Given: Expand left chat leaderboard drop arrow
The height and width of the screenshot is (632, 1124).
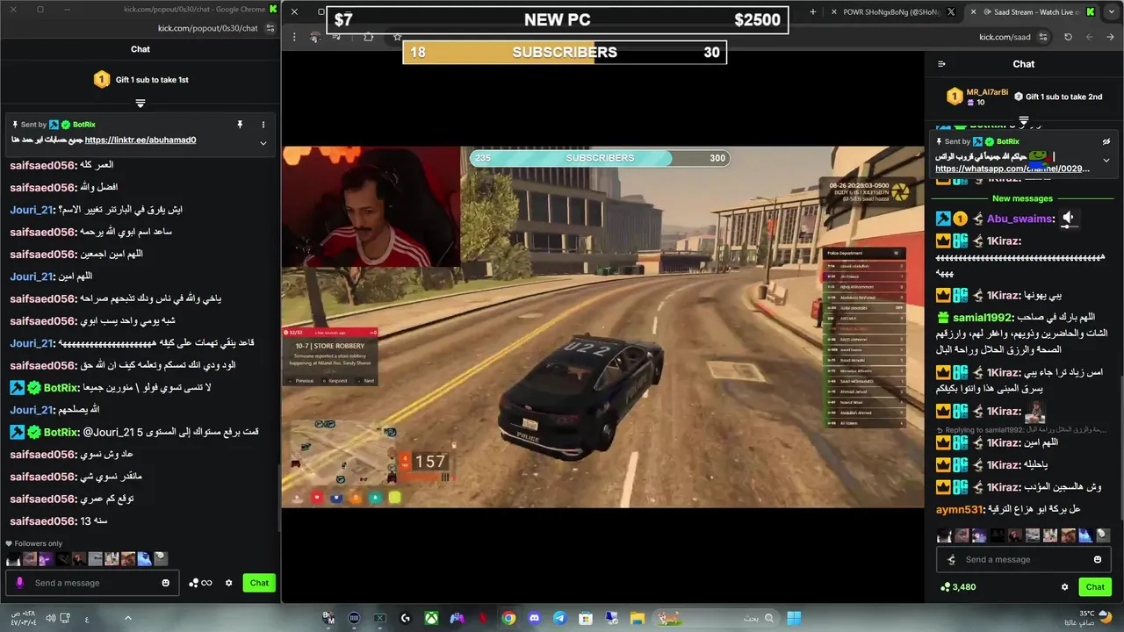Looking at the screenshot, I should click(140, 103).
